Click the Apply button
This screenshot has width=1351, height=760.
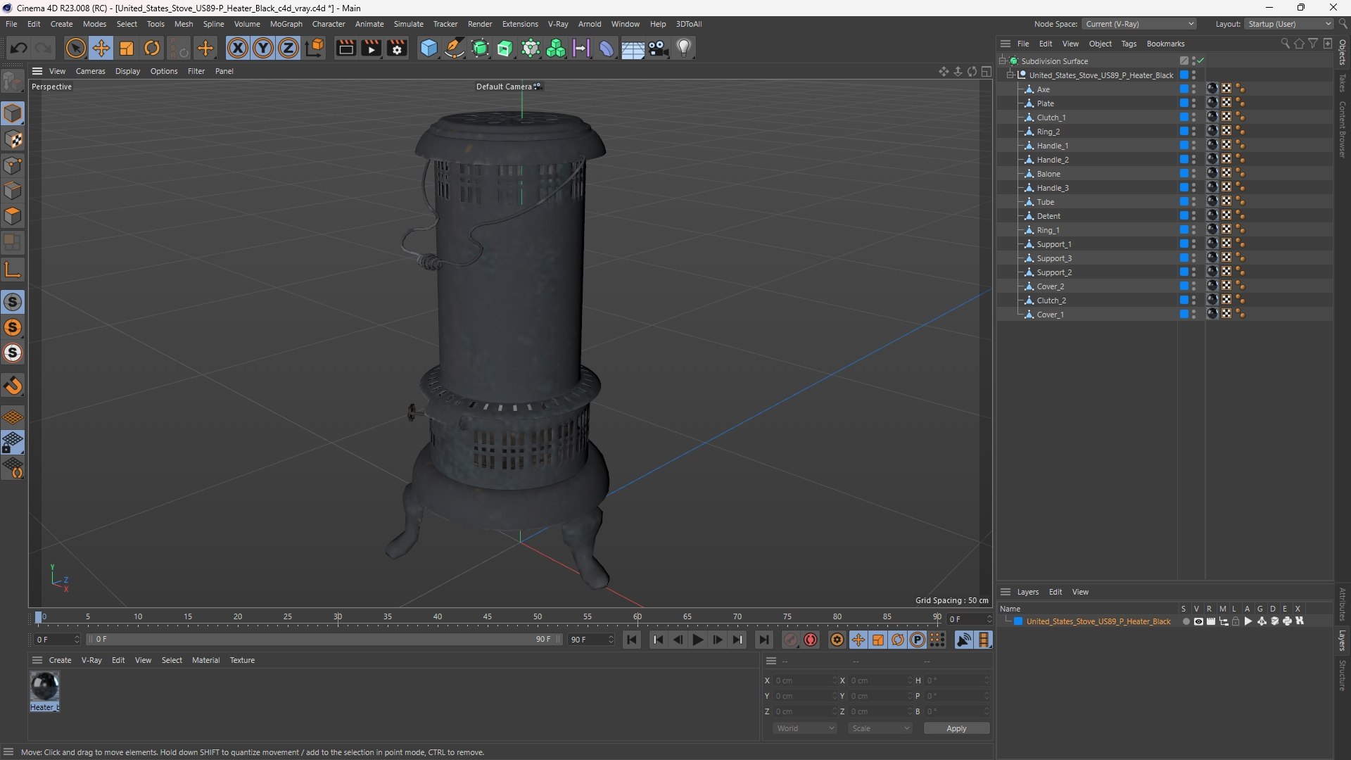point(956,728)
